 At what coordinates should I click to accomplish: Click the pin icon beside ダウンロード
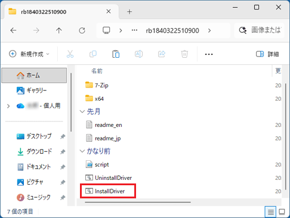click(63, 152)
